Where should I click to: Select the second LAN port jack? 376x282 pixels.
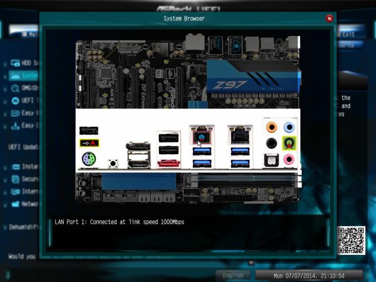click(x=240, y=136)
